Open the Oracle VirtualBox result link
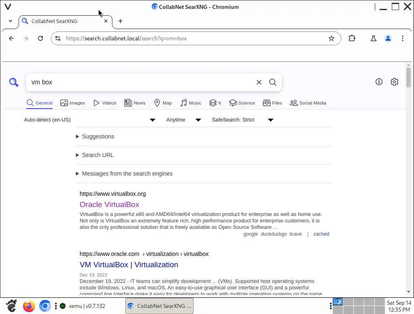 tap(109, 205)
